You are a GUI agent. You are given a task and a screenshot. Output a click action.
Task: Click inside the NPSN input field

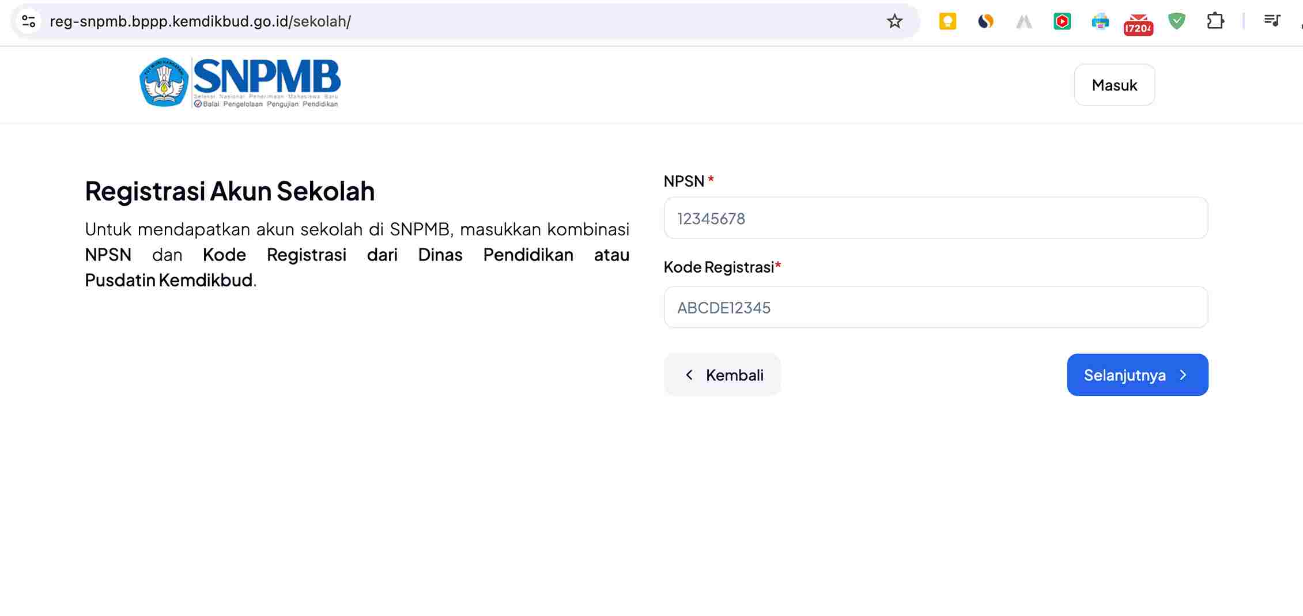tap(935, 218)
